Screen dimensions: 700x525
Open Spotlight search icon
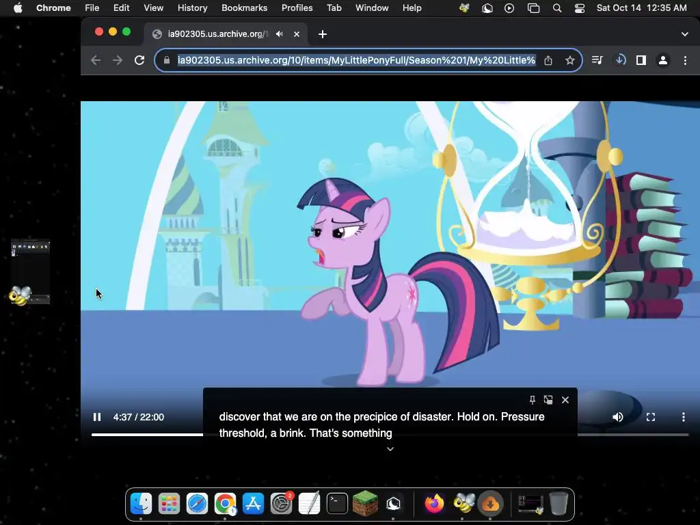[x=556, y=8]
